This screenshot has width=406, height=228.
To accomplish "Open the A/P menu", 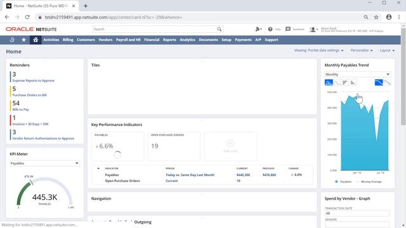I will tap(258, 40).
